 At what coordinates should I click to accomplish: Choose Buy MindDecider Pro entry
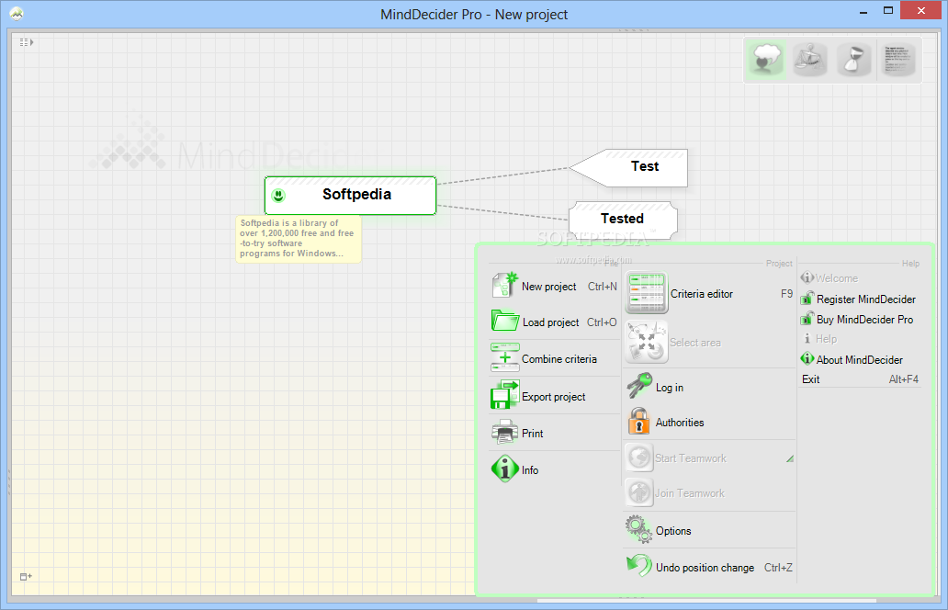[x=860, y=319]
